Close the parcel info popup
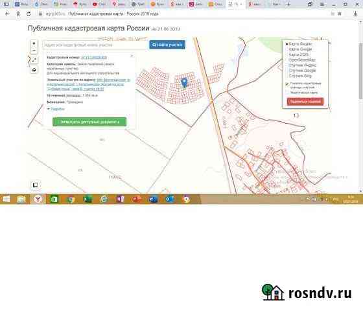 coord(132,56)
